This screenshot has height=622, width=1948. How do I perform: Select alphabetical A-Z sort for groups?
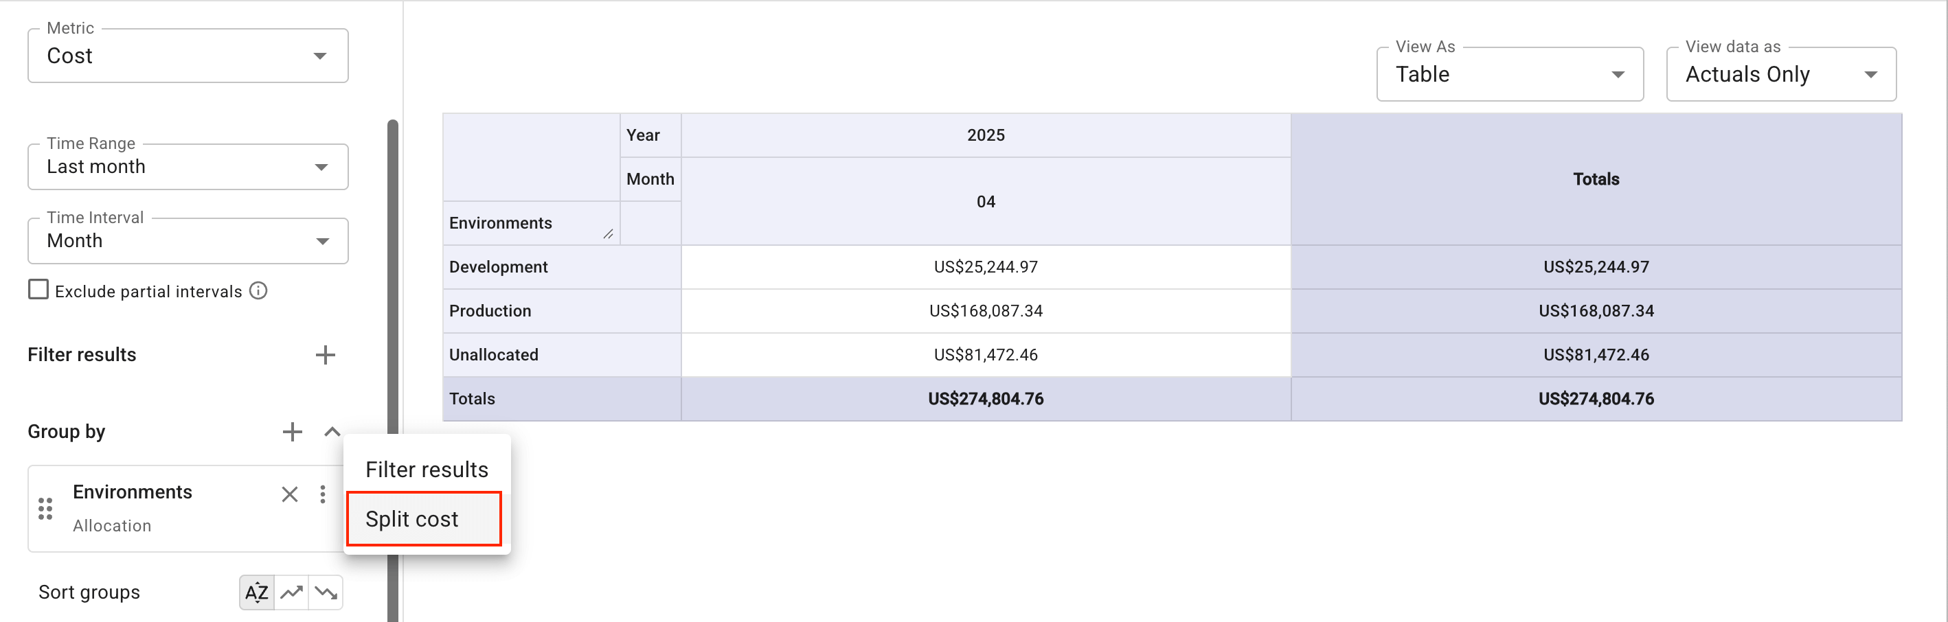(256, 592)
